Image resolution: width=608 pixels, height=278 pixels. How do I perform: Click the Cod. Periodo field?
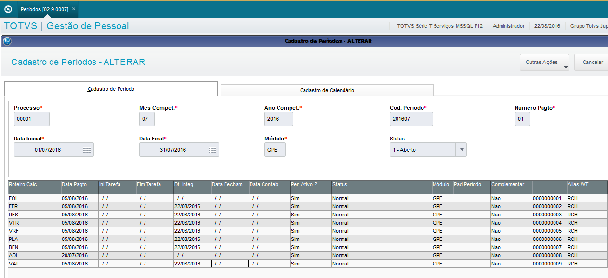(411, 119)
